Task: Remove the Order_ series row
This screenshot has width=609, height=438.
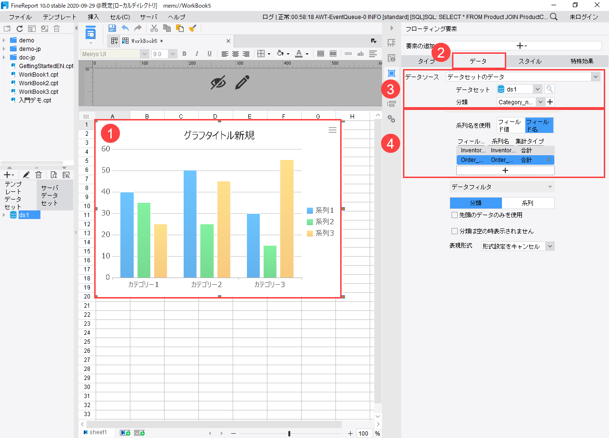Action: [549, 160]
